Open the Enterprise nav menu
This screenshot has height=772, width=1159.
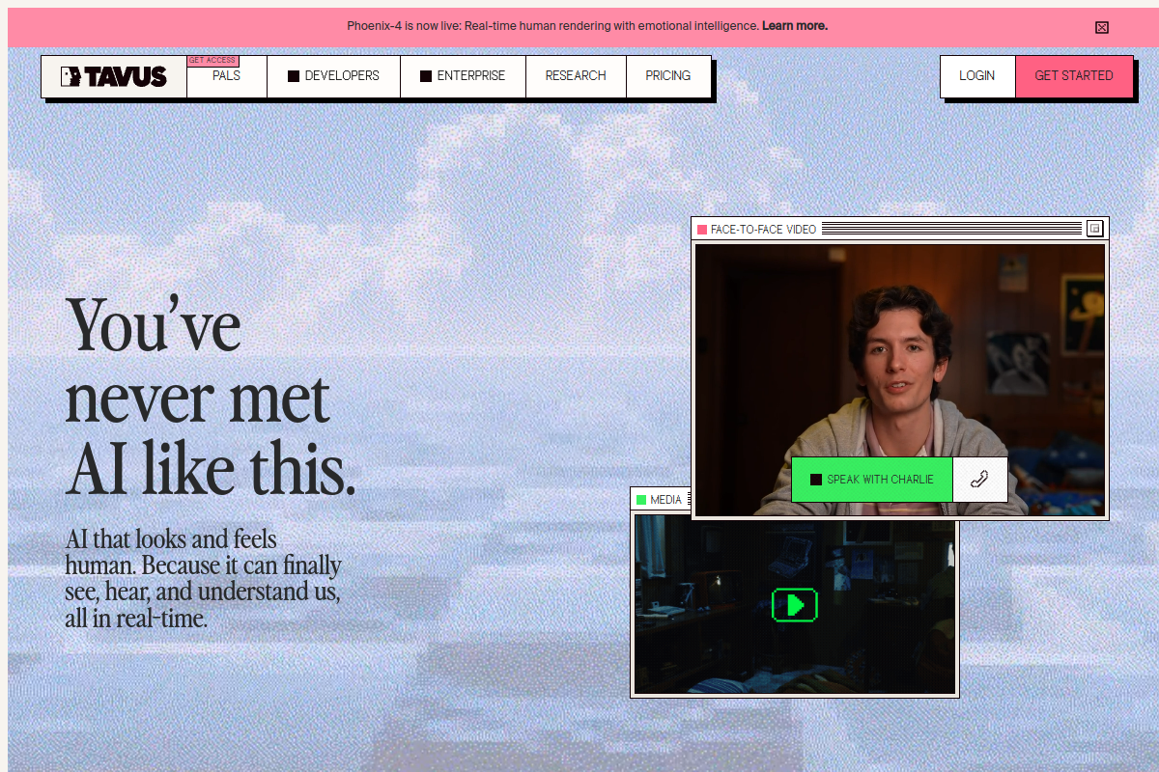point(463,76)
